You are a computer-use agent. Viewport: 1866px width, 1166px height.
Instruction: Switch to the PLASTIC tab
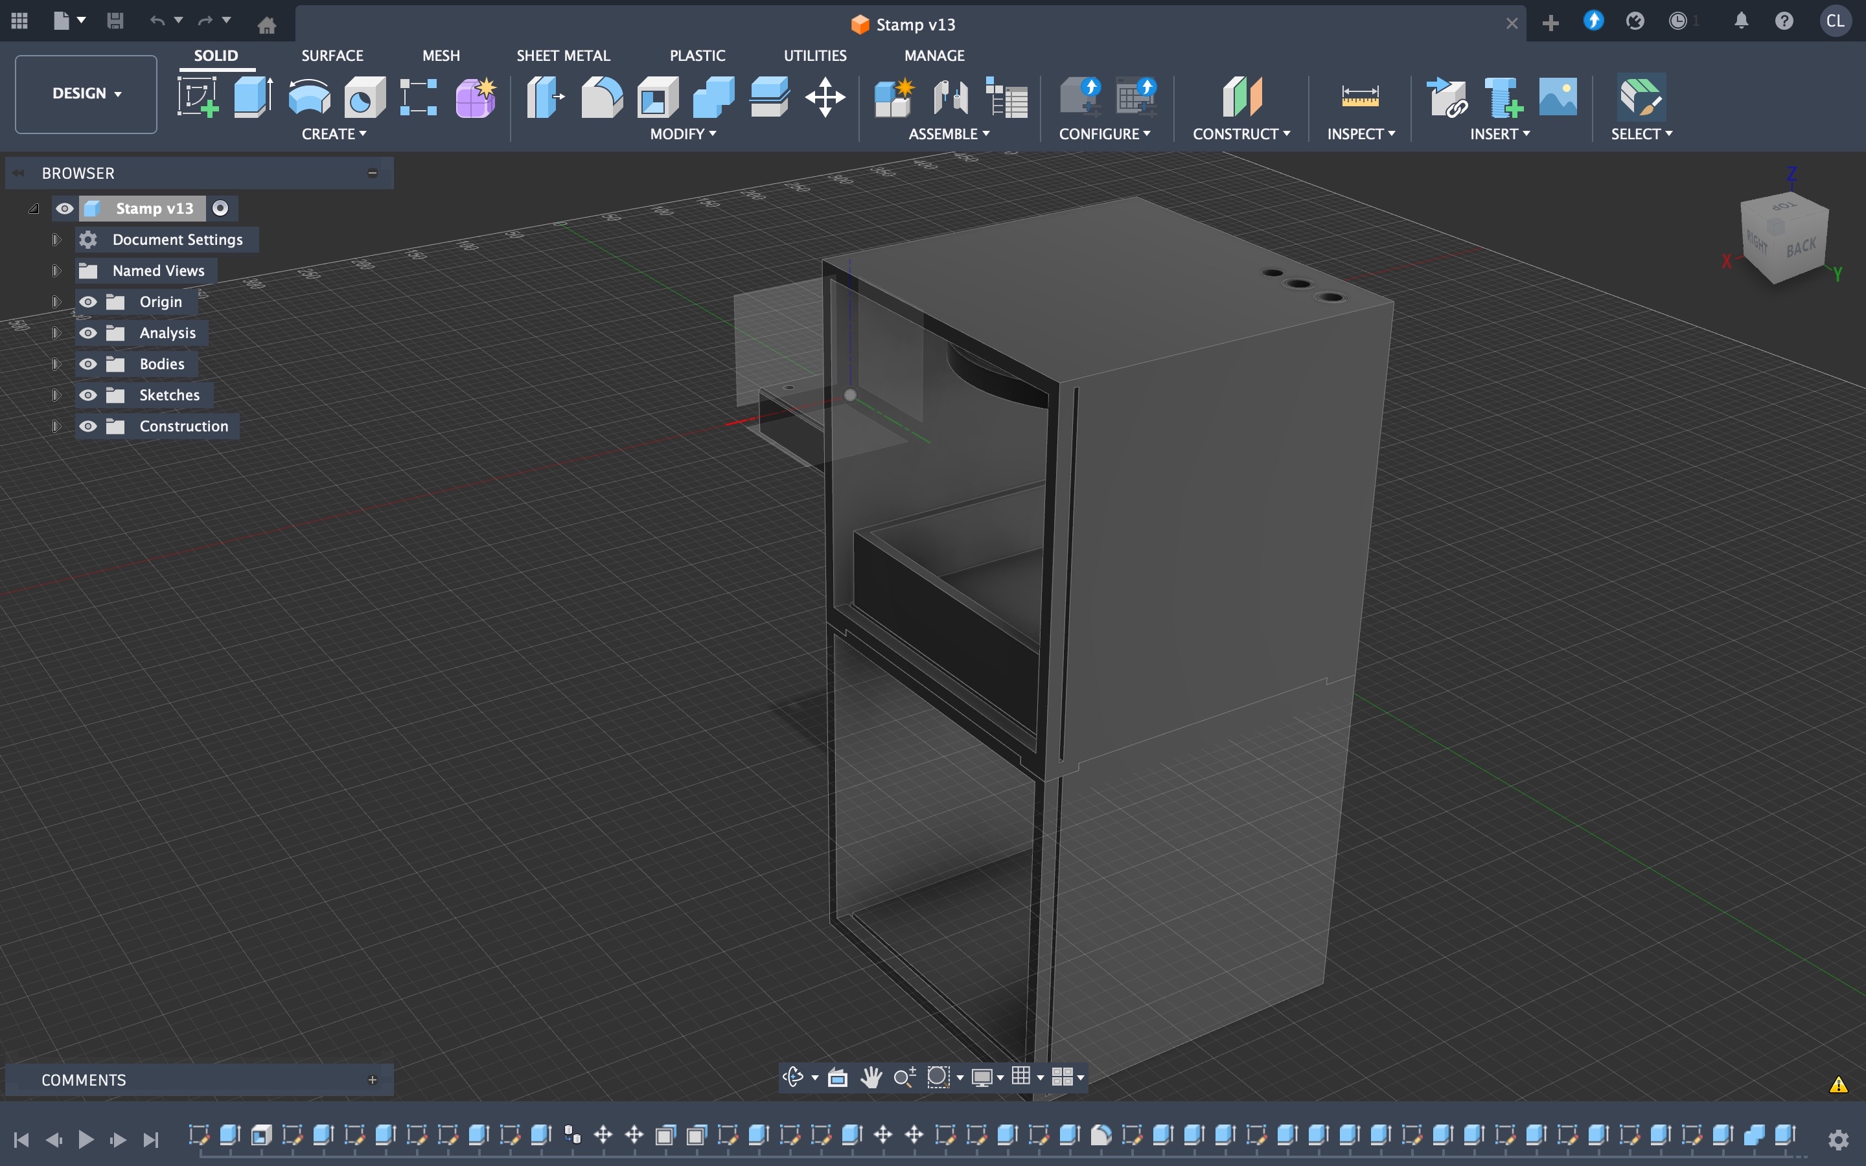[x=697, y=56]
